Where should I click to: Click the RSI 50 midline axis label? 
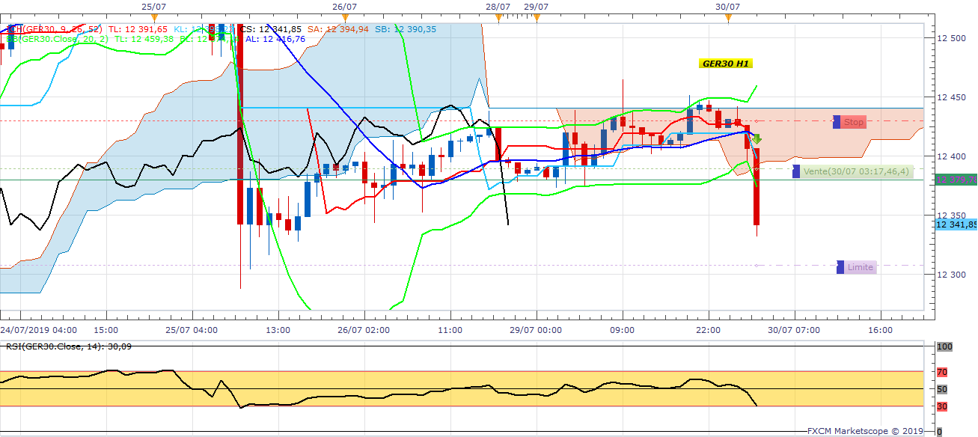click(942, 389)
